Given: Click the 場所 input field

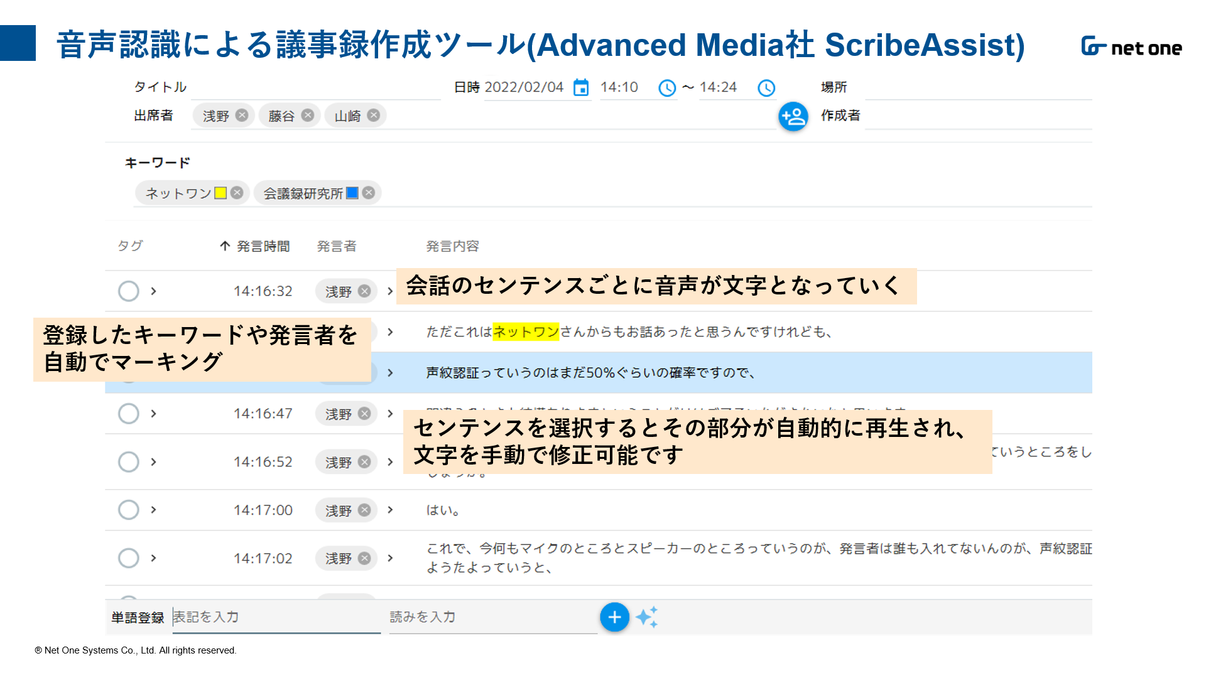Looking at the screenshot, I should 978,88.
